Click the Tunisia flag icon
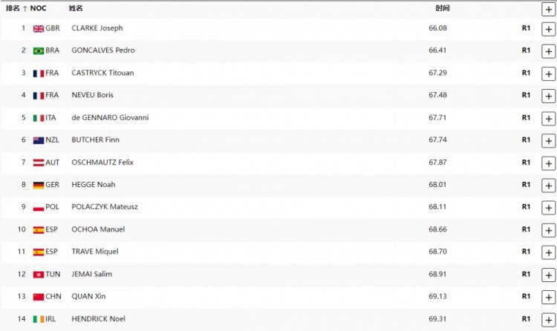 [x=39, y=274]
